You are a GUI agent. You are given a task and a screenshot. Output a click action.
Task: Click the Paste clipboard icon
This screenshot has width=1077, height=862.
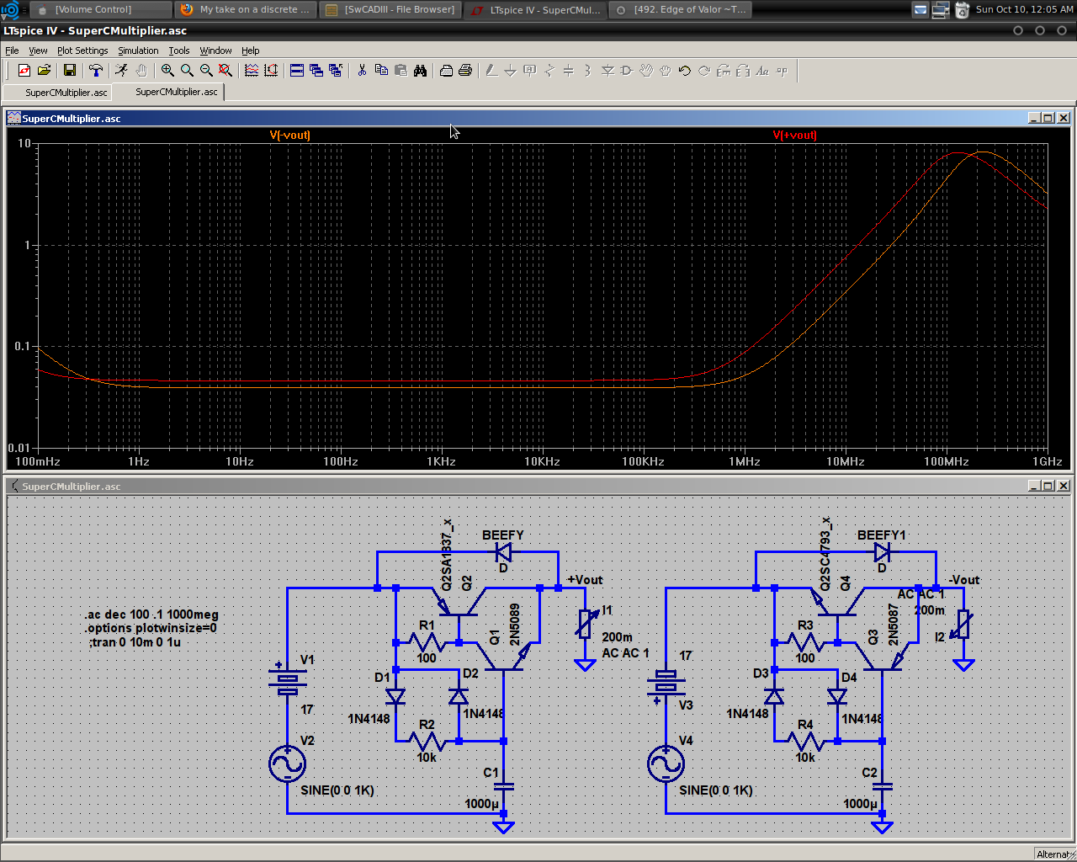(401, 71)
